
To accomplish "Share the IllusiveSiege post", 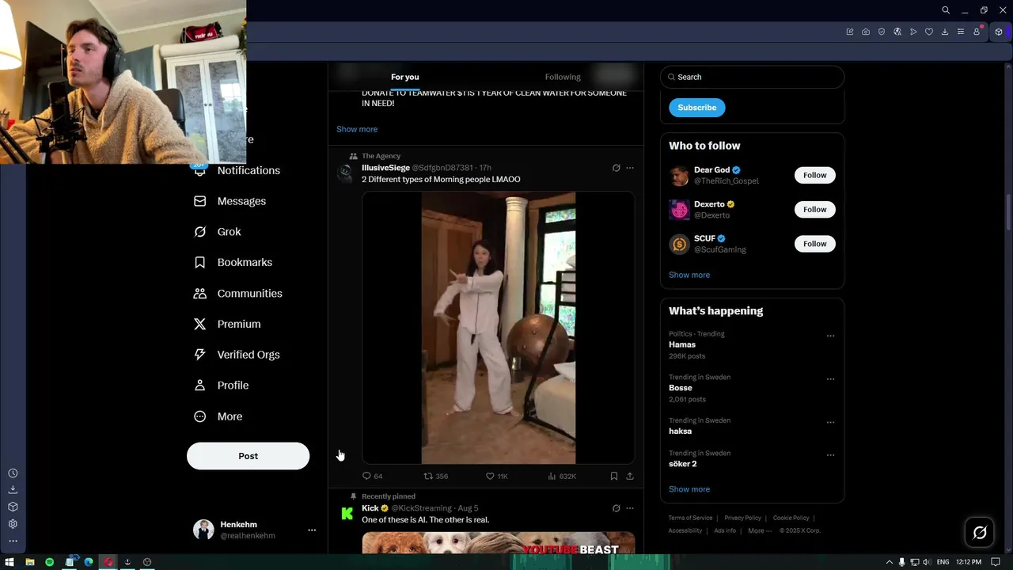I will click(x=630, y=476).
